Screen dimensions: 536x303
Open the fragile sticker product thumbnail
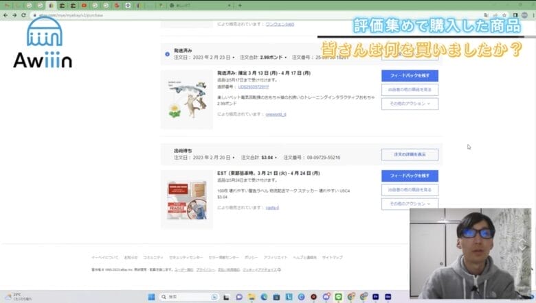click(x=187, y=199)
